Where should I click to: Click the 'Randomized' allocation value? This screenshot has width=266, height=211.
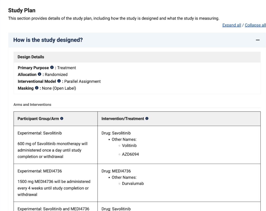[56, 74]
